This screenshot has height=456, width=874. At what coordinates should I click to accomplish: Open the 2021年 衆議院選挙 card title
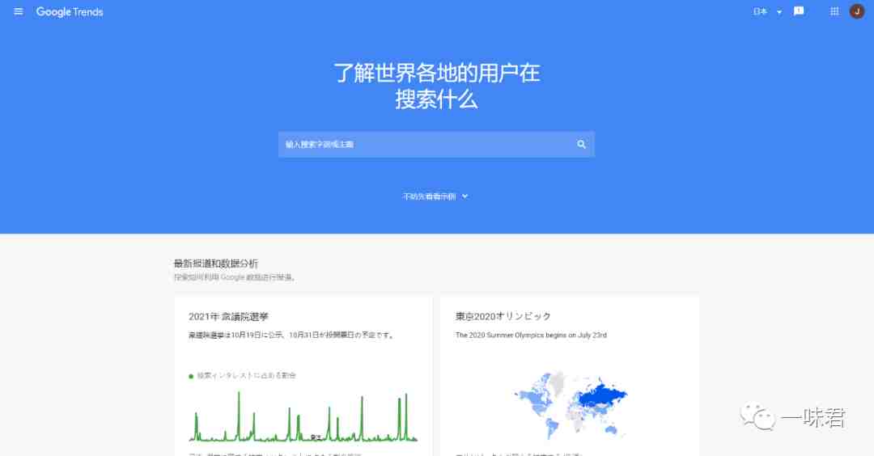coord(228,317)
